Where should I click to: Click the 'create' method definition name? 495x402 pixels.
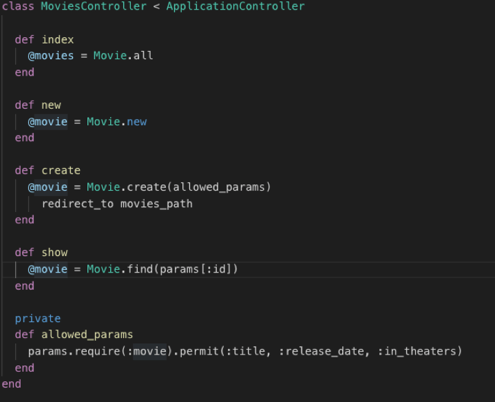[61, 171]
